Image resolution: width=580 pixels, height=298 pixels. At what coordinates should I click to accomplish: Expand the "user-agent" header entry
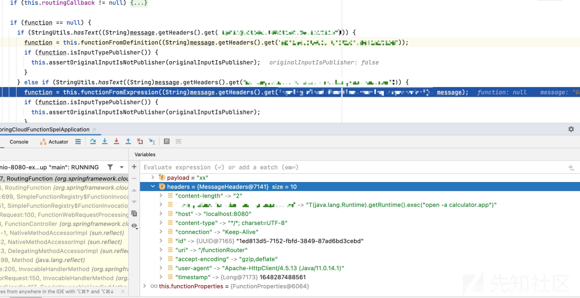[x=161, y=268]
